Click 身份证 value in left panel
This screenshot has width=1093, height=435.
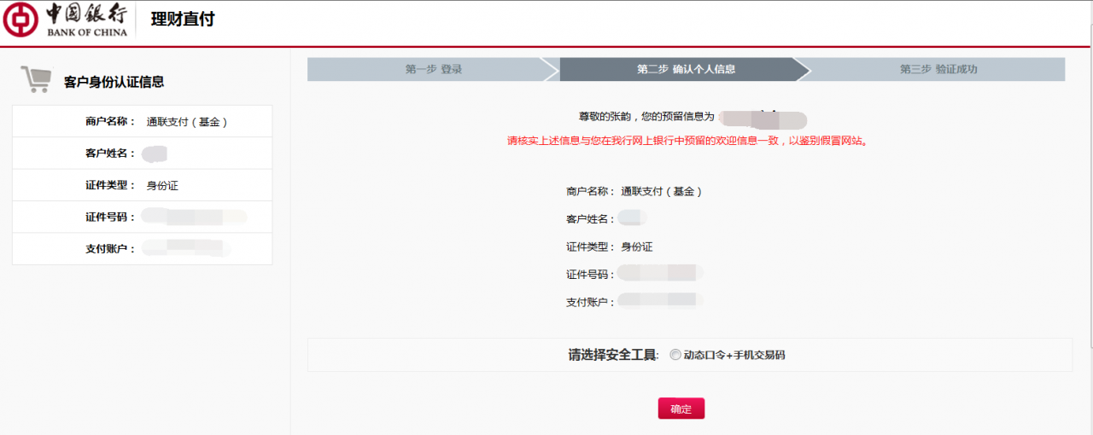point(162,185)
